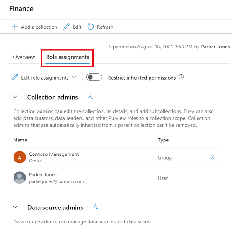Click the Refresh button label
This screenshot has height=228, width=232.
point(105,27)
